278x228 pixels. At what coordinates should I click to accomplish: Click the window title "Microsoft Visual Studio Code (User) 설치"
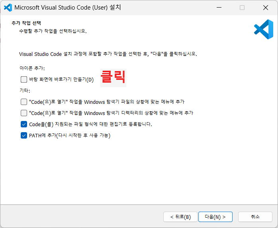[68, 8]
